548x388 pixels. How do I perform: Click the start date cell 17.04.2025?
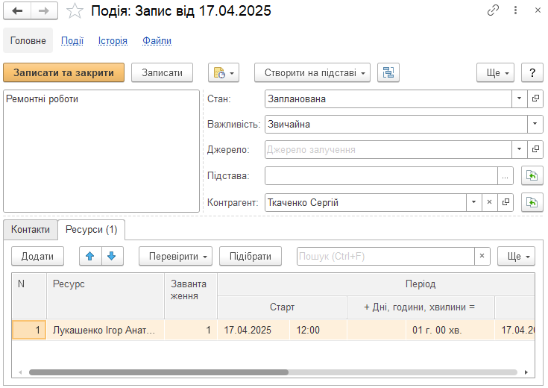click(x=253, y=330)
